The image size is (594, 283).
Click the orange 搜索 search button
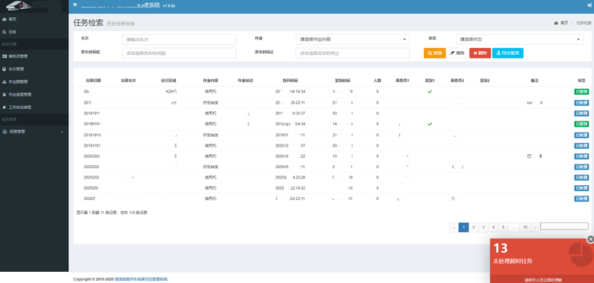click(434, 53)
